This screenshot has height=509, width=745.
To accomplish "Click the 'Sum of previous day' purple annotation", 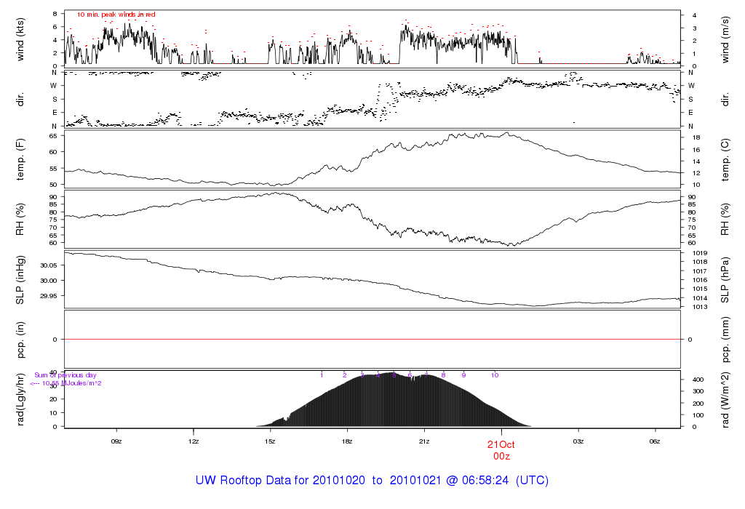I will pyautogui.click(x=65, y=375).
